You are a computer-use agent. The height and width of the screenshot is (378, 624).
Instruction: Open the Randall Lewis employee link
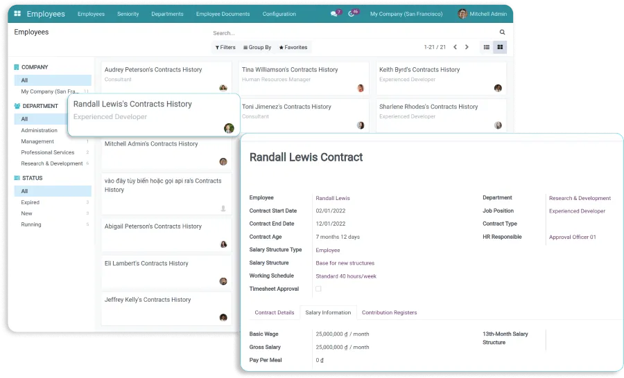[x=333, y=198]
